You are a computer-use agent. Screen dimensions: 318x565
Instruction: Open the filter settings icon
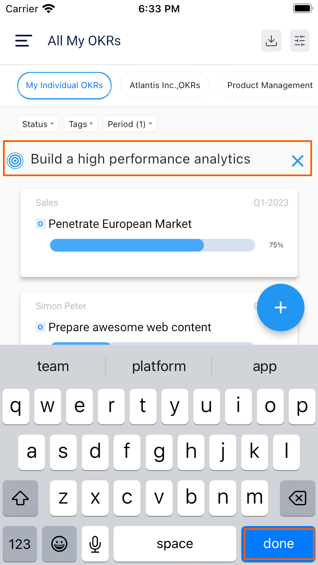coord(300,41)
